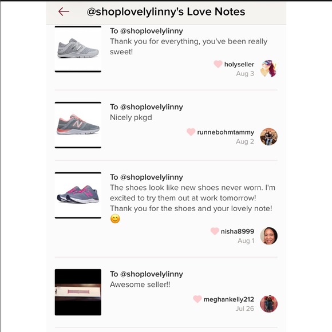Open the holyseller username link
The height and width of the screenshot is (332, 332).
[x=239, y=64]
